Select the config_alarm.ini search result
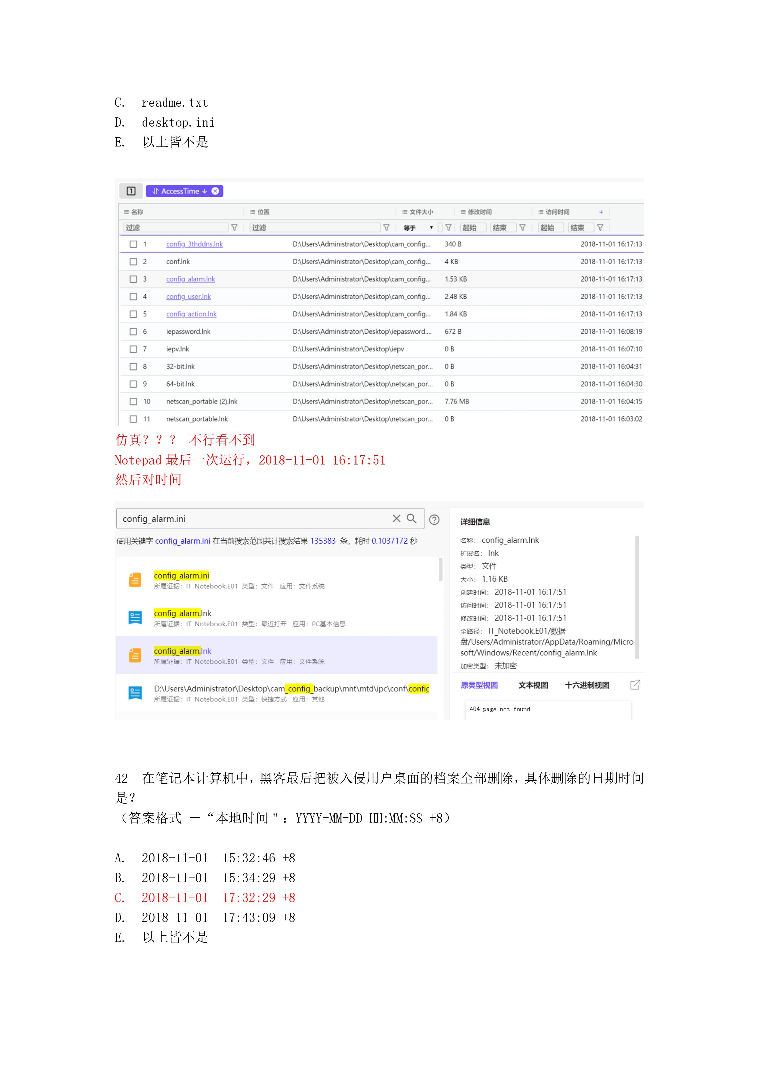 pyautogui.click(x=277, y=580)
